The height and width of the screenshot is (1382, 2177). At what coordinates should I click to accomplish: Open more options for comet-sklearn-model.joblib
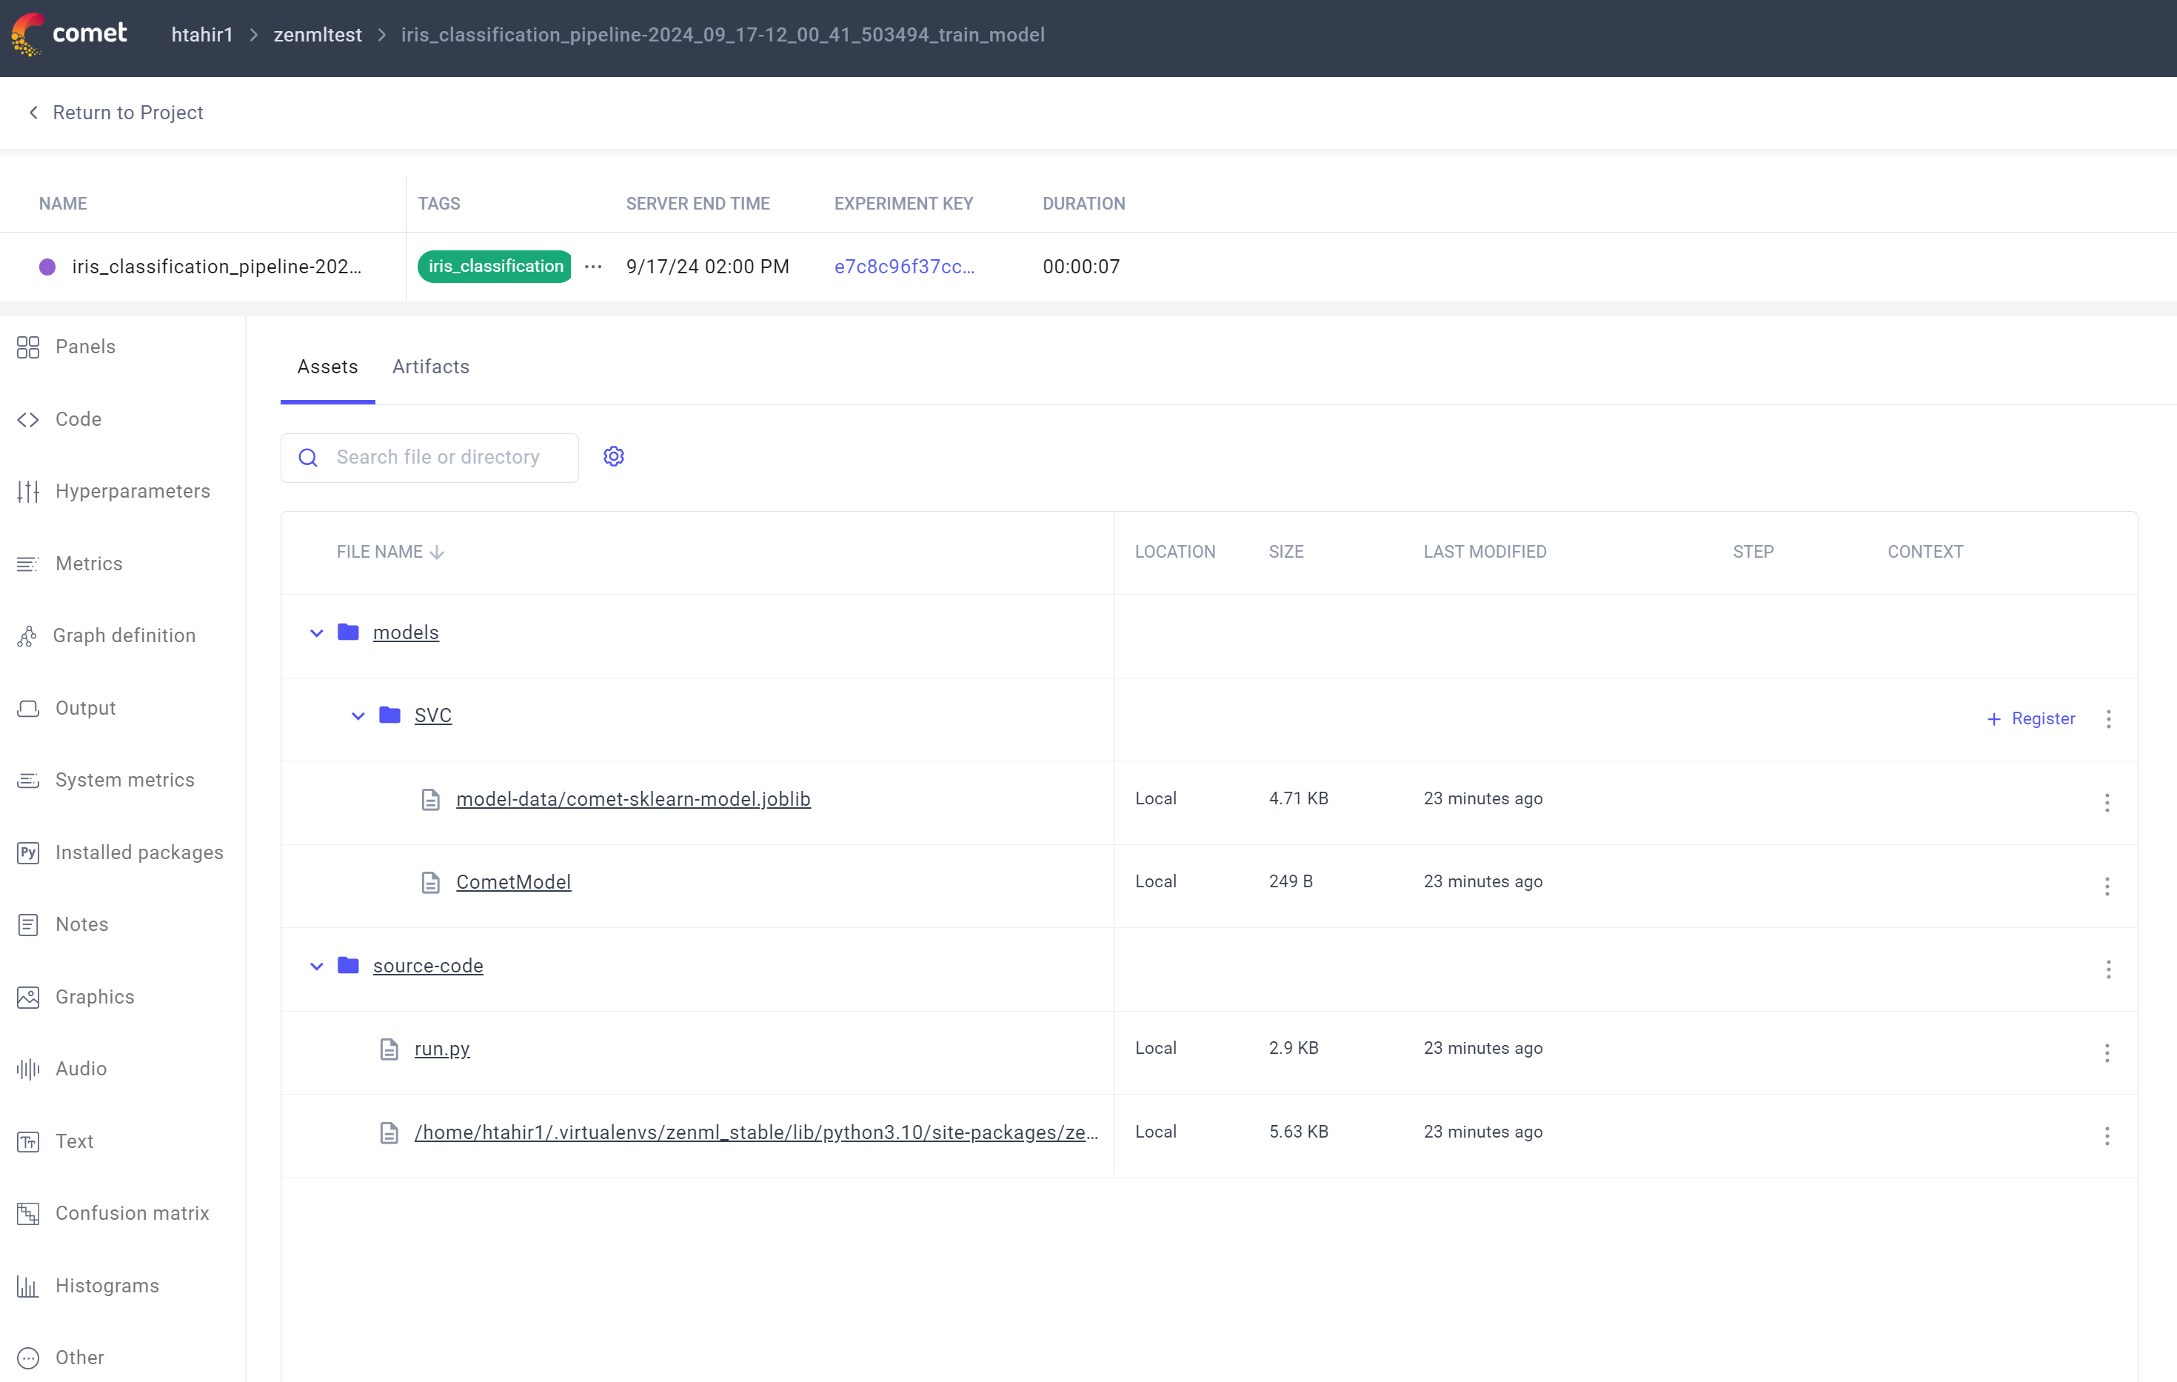coord(2107,802)
